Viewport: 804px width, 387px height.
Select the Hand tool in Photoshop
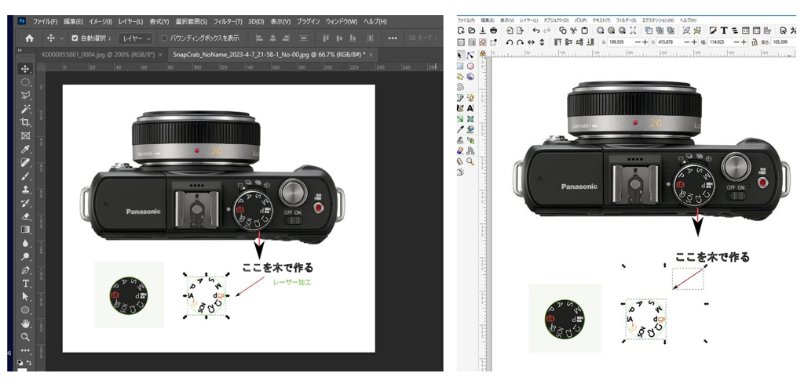[24, 324]
